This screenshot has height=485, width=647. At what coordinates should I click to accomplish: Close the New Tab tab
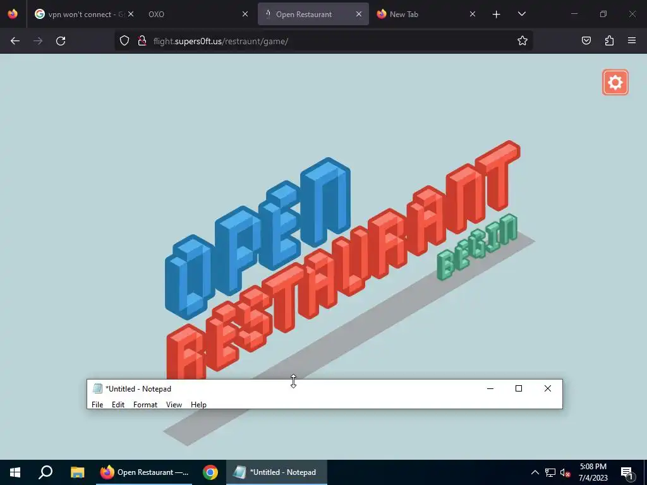pos(473,14)
